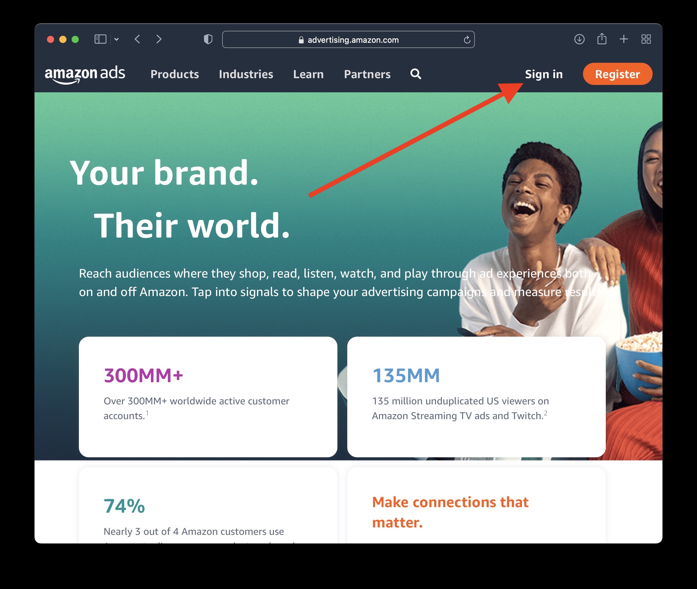Click the Safari sidebar toggle icon
This screenshot has height=589, width=697.
coord(100,39)
